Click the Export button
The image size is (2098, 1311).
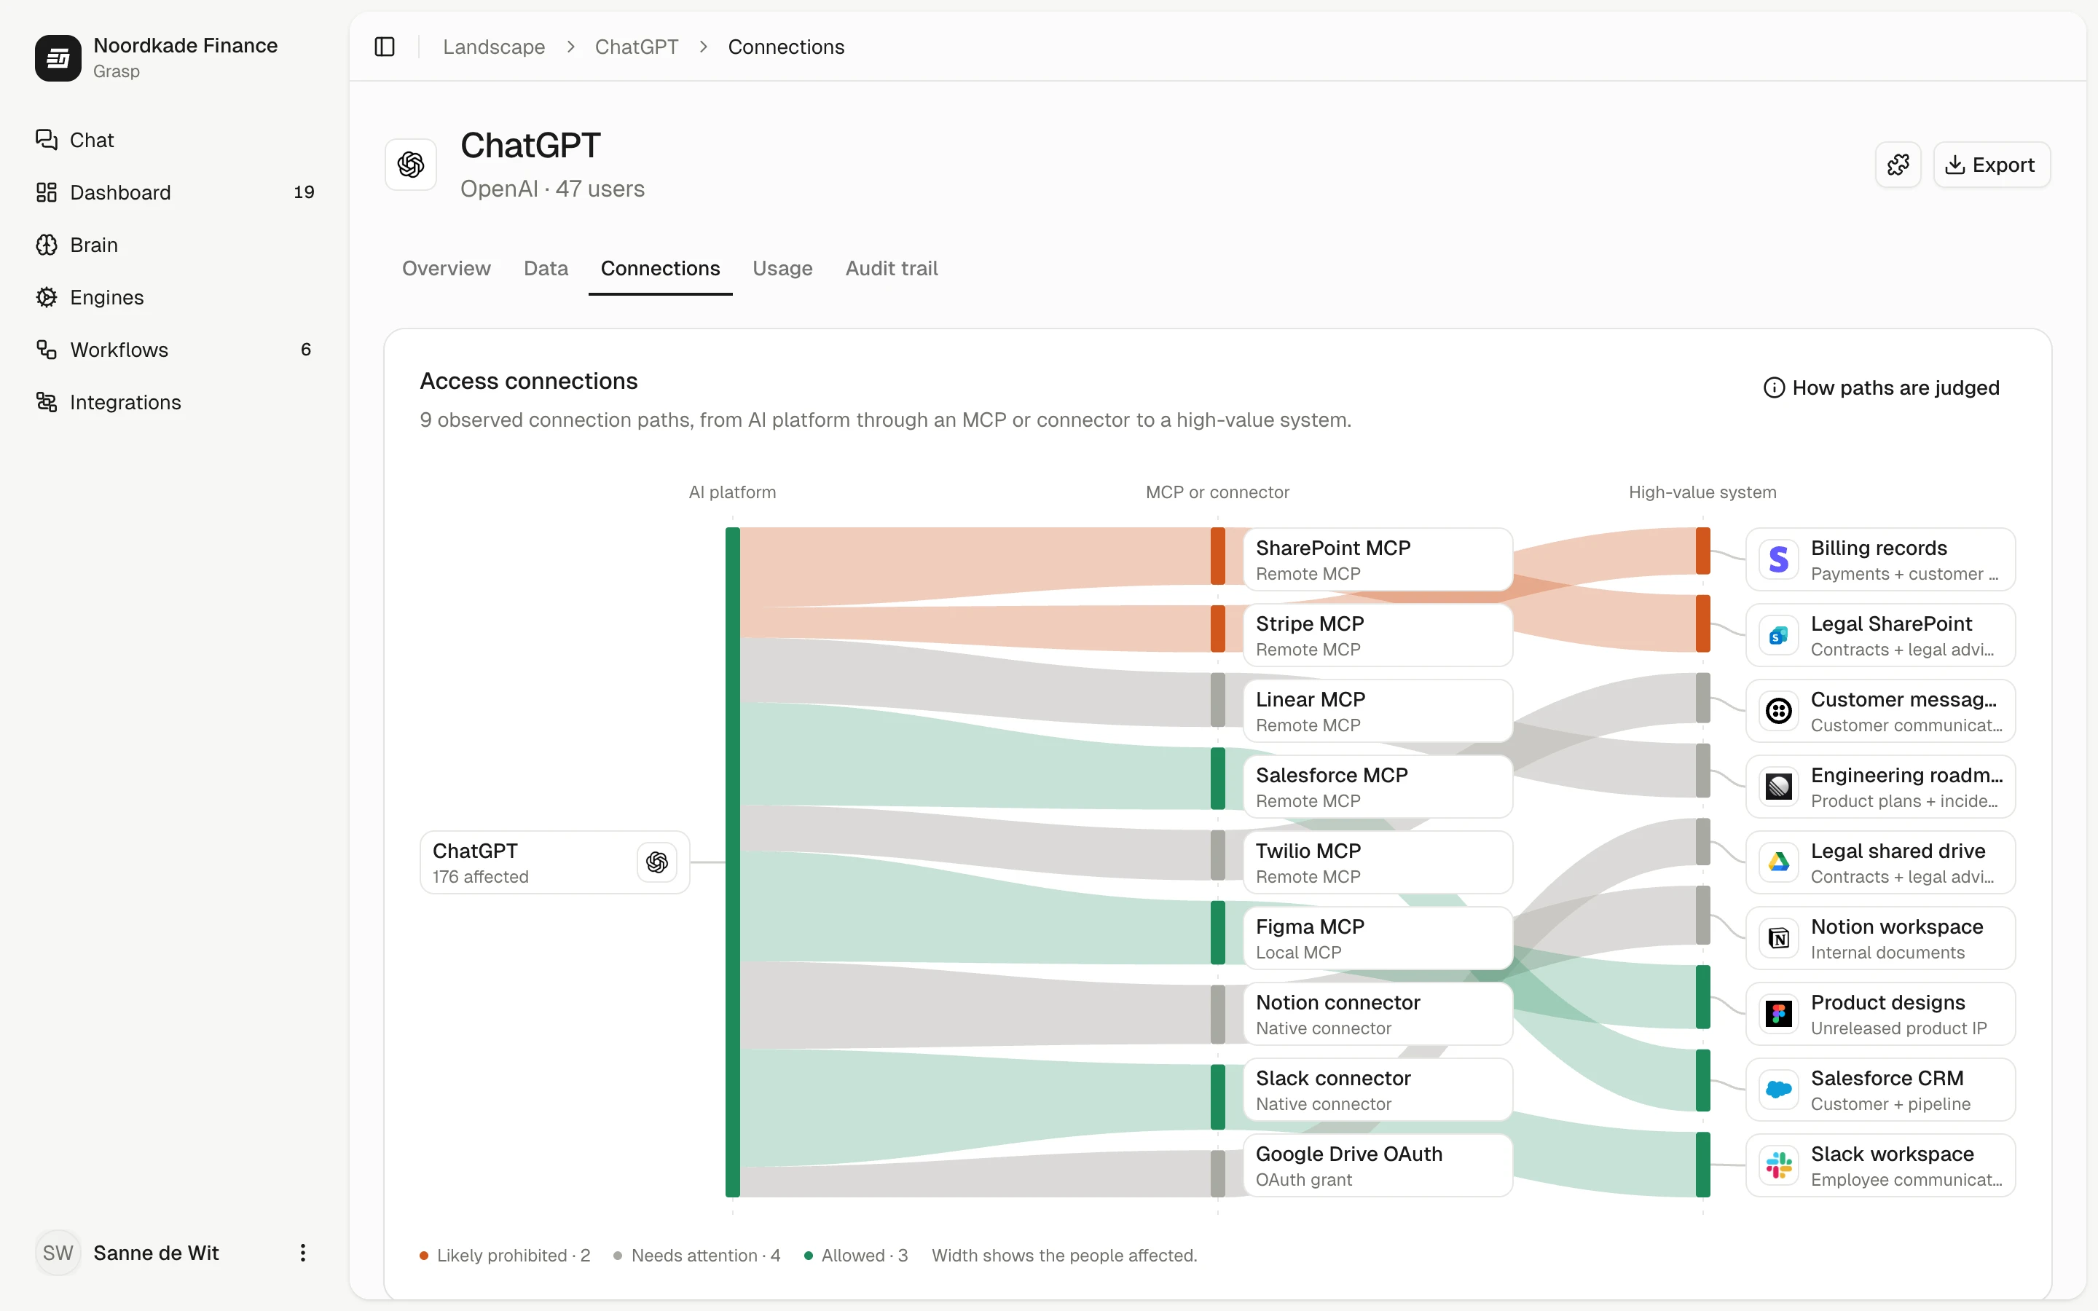[1992, 165]
